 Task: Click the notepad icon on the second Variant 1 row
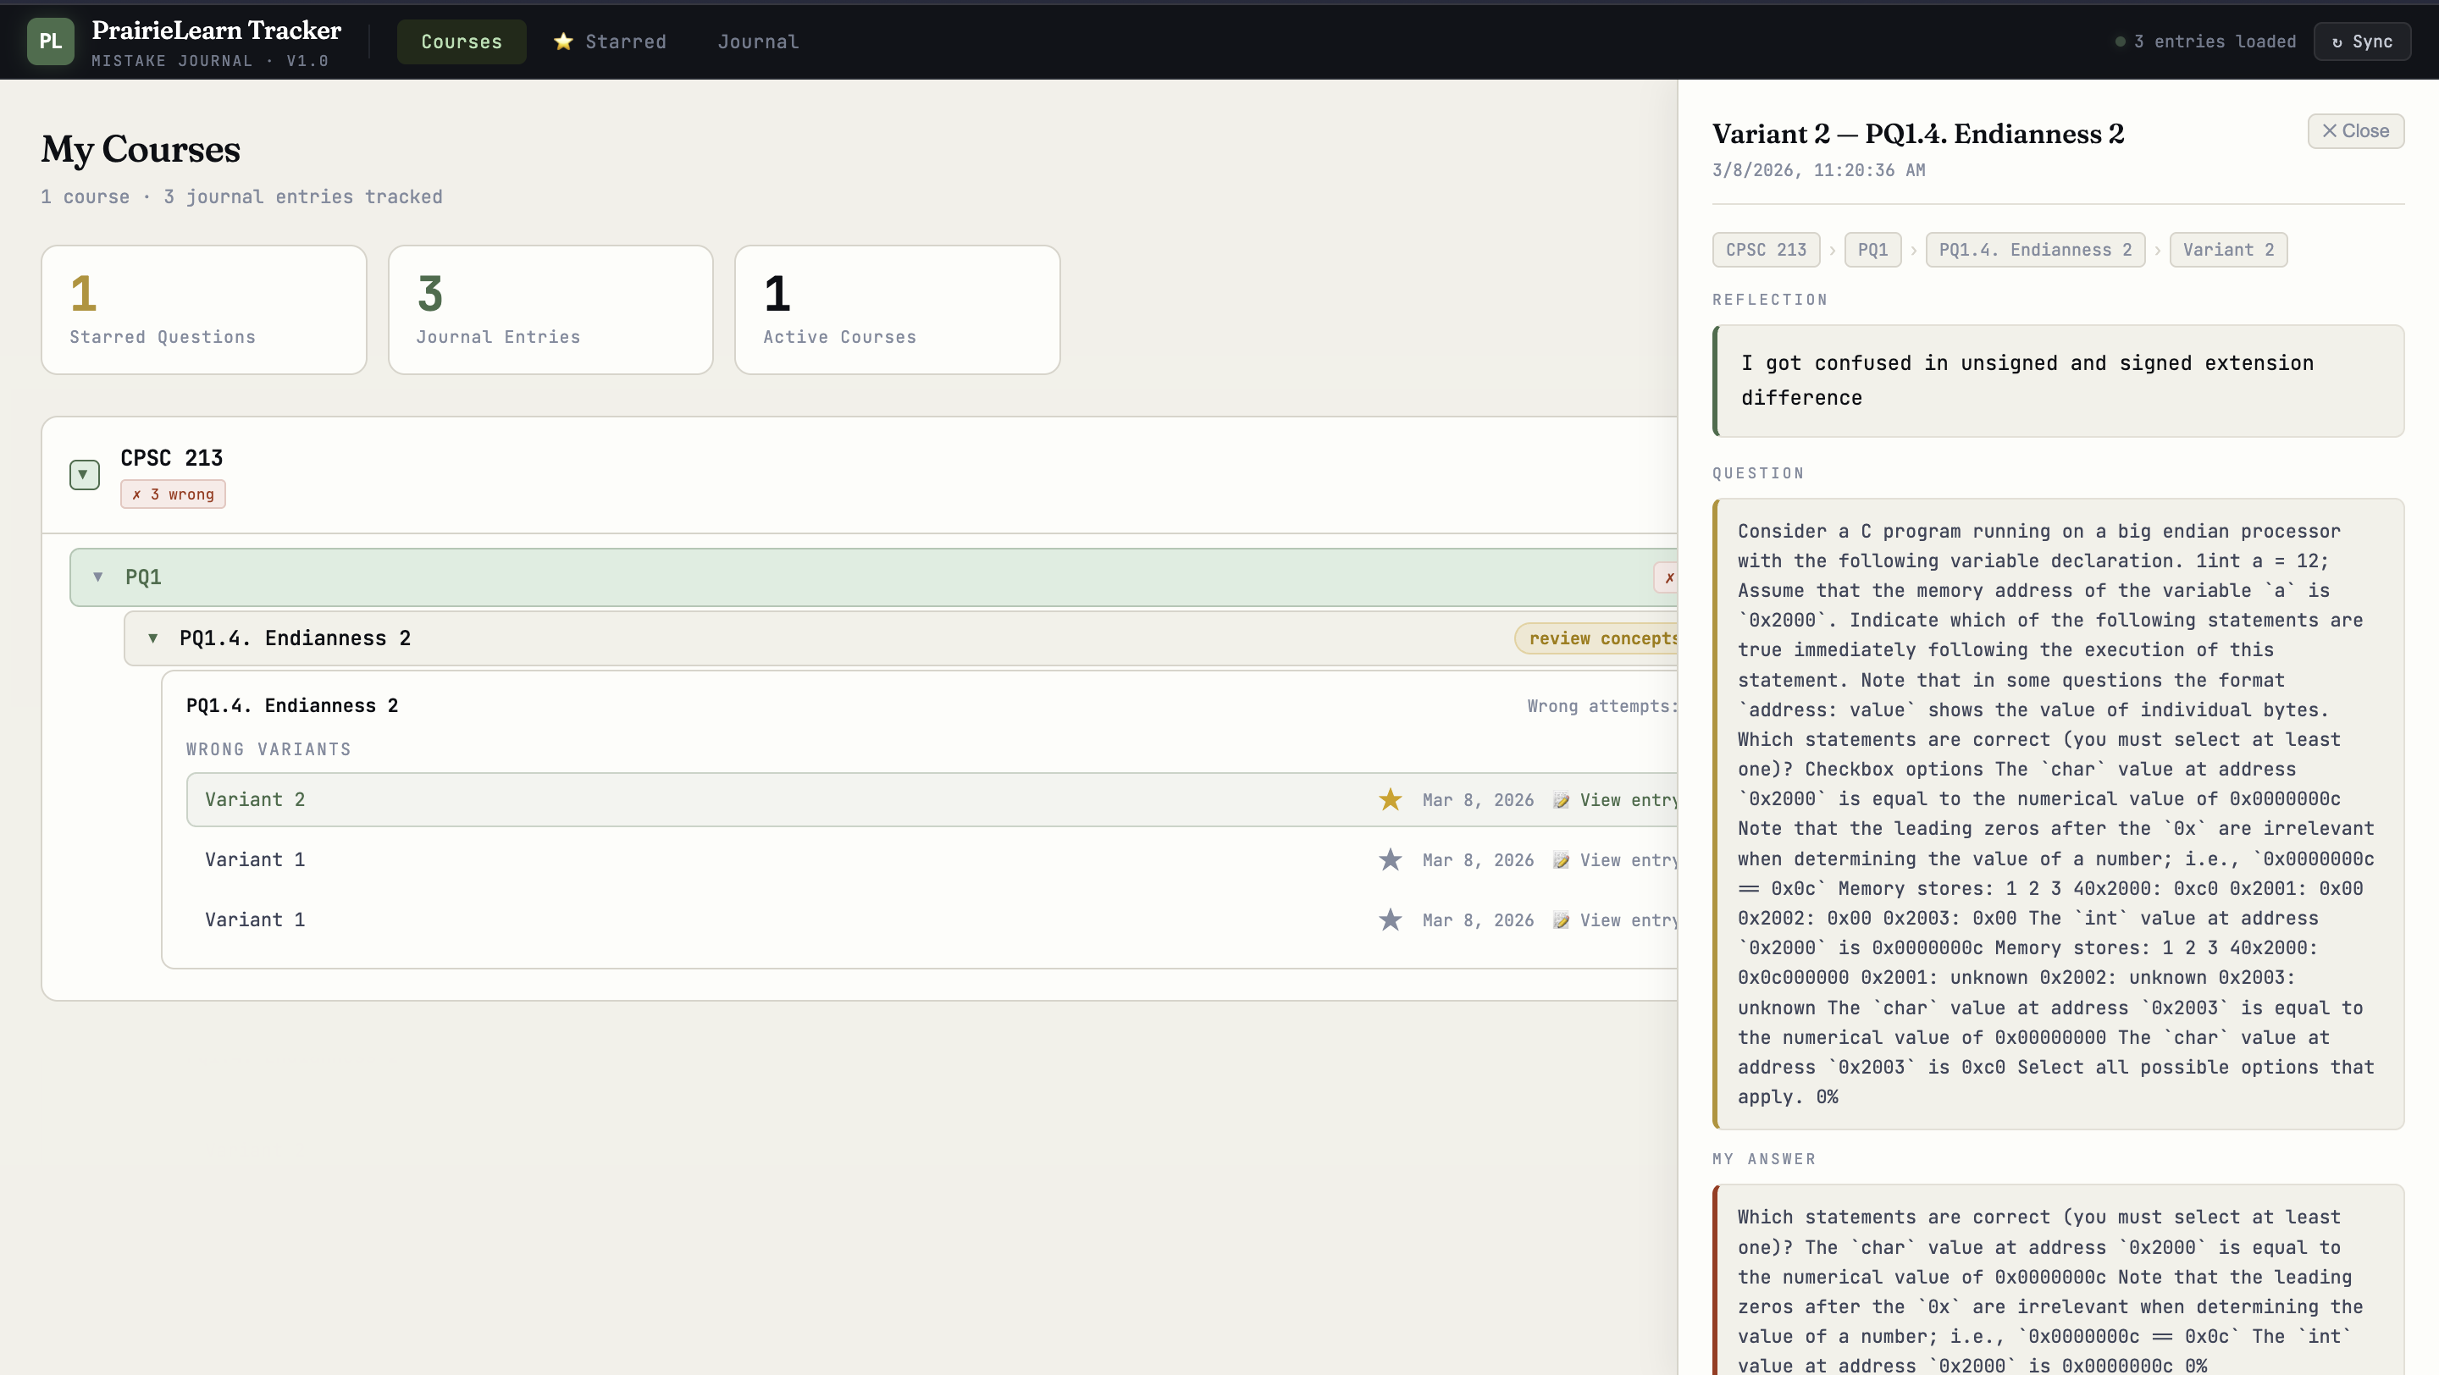[x=1560, y=921]
